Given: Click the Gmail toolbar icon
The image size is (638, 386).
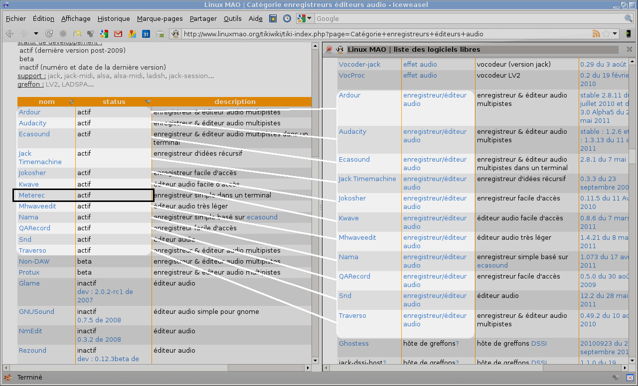Looking at the screenshot, I should (x=118, y=34).
